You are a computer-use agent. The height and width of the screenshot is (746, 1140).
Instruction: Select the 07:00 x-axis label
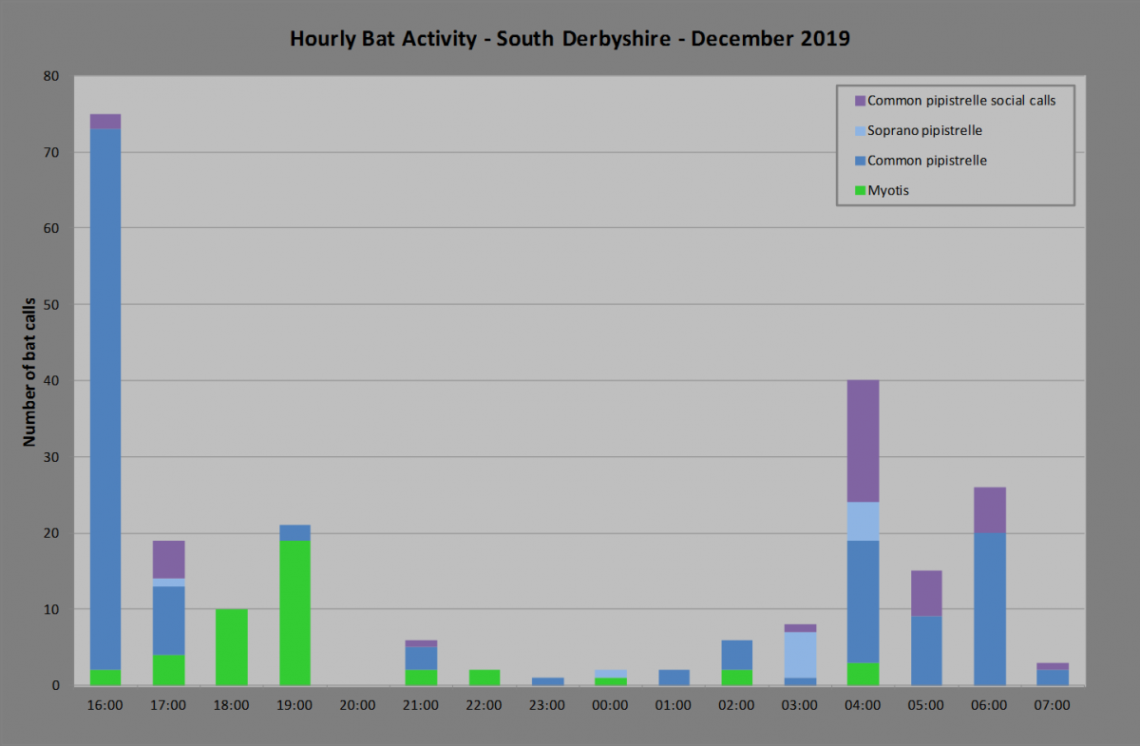click(x=1053, y=706)
